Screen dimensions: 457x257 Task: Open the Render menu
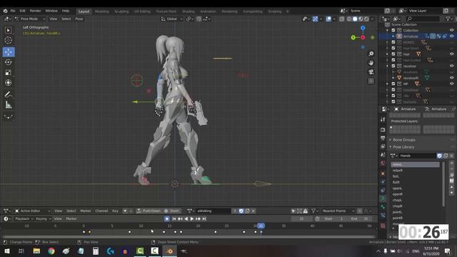35,11
